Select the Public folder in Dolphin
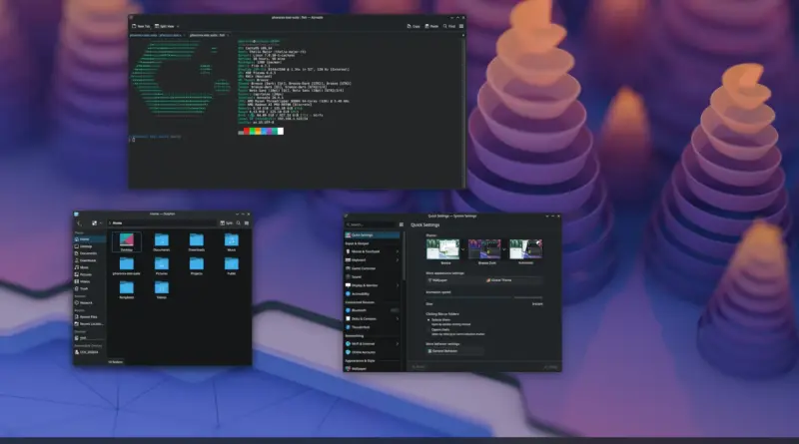Image resolution: width=799 pixels, height=444 pixels. (x=232, y=263)
